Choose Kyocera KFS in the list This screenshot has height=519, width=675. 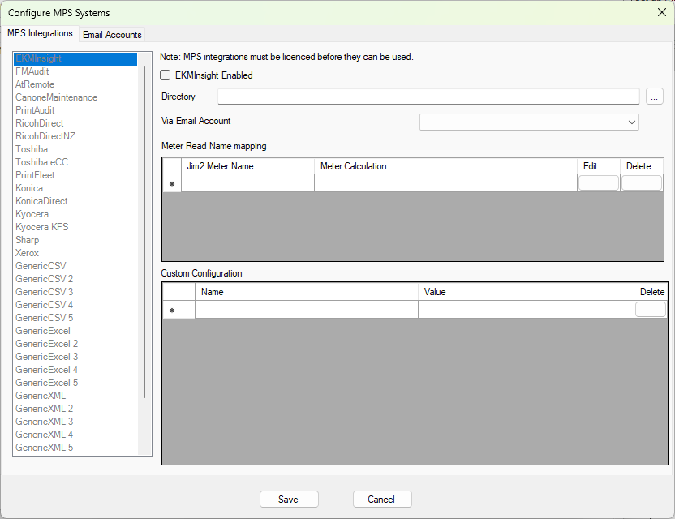pyautogui.click(x=42, y=227)
